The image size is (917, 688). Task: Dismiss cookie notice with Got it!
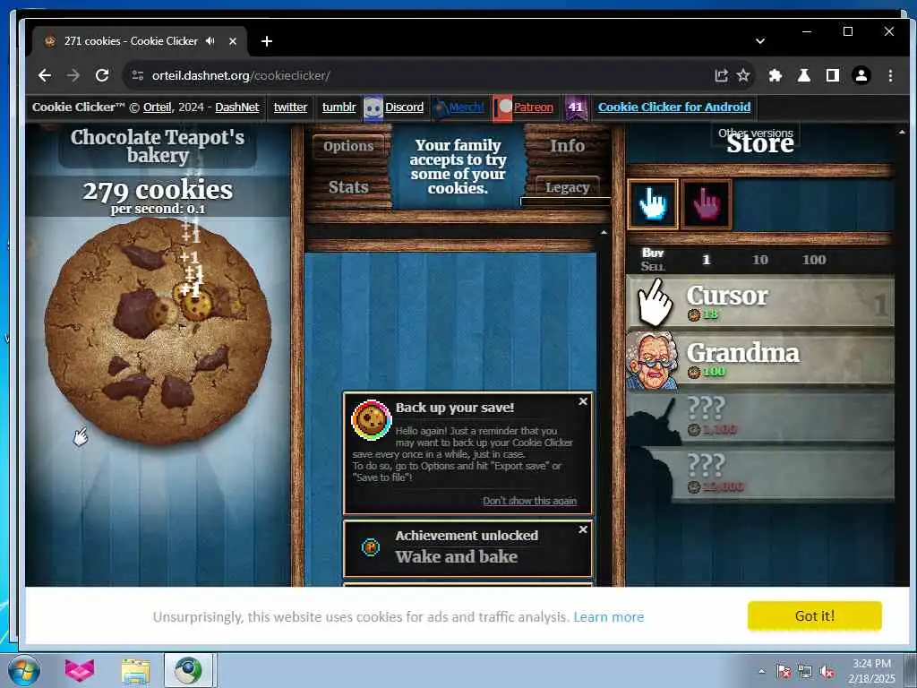(815, 616)
